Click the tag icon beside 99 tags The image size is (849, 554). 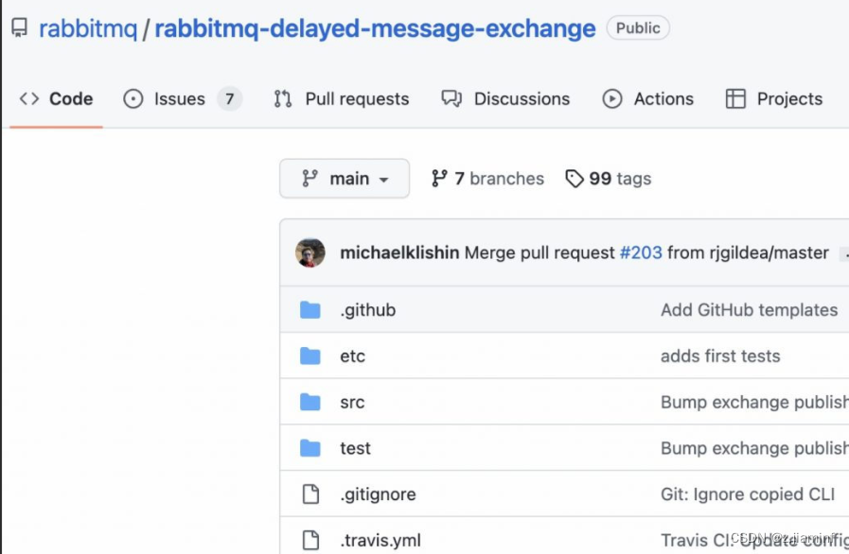pyautogui.click(x=574, y=179)
